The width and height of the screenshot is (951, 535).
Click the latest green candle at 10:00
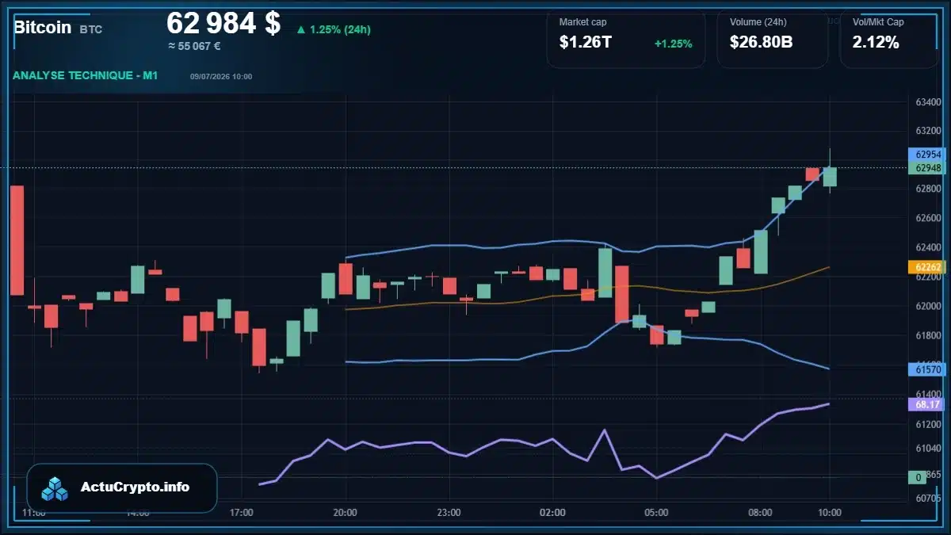pyautogui.click(x=830, y=176)
